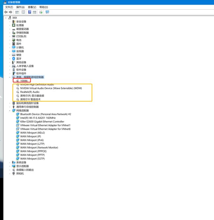This screenshot has width=214, height=220.
Task: Select WAN Miniport (L2TP)
Action: point(32,144)
